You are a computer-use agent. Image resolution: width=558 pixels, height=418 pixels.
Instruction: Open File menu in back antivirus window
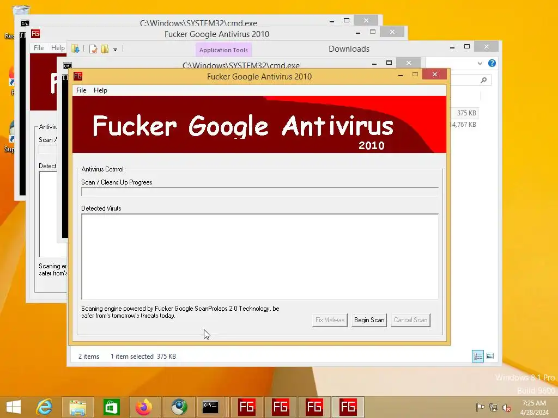[39, 48]
